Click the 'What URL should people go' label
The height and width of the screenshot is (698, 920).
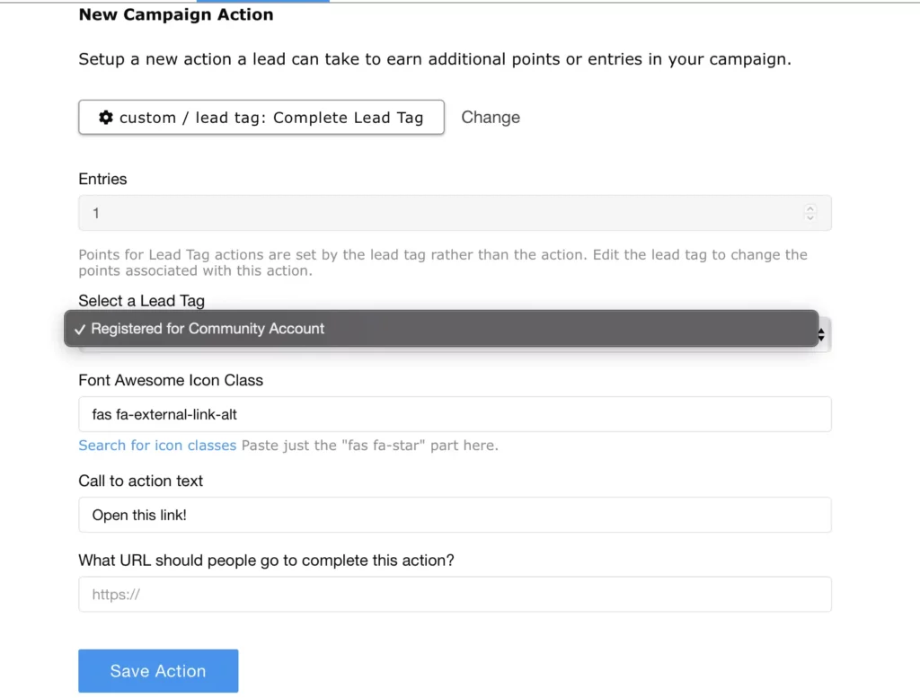click(x=266, y=561)
